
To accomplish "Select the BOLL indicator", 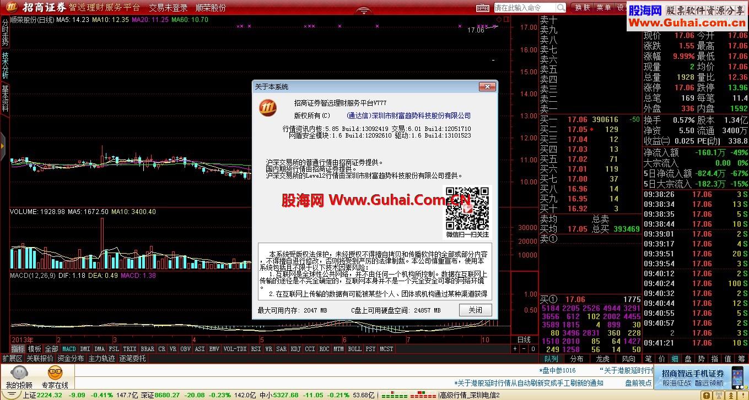I will (354, 349).
